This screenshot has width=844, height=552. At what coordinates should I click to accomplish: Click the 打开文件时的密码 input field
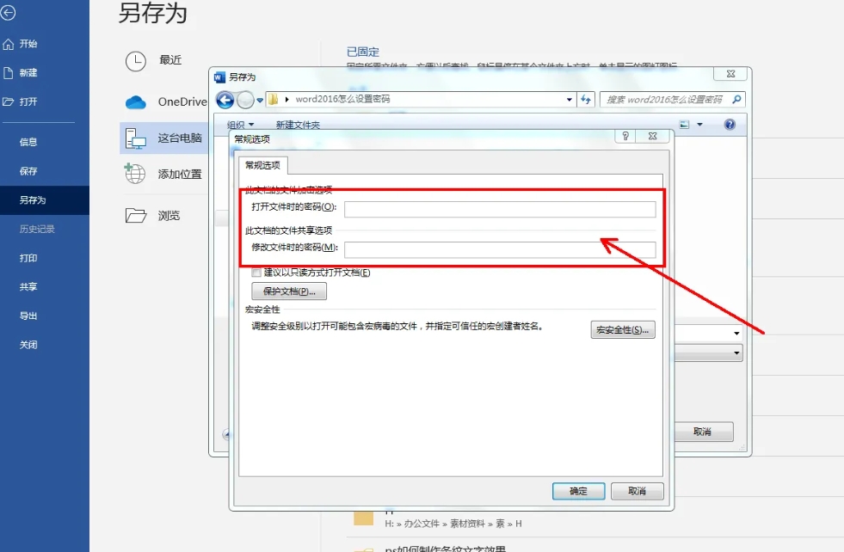tap(500, 209)
